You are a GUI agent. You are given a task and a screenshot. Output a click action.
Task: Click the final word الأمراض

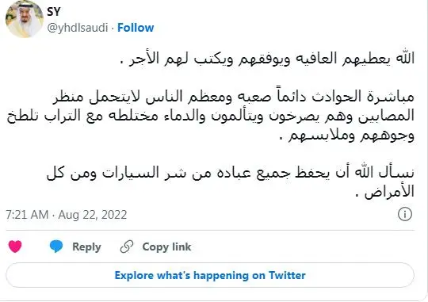(390, 192)
